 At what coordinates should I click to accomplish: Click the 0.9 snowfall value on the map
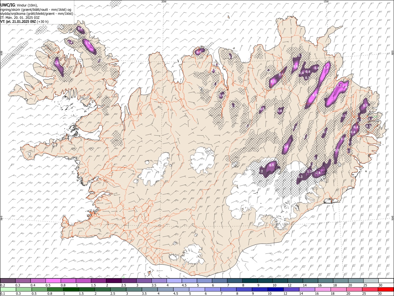[x=315, y=95]
